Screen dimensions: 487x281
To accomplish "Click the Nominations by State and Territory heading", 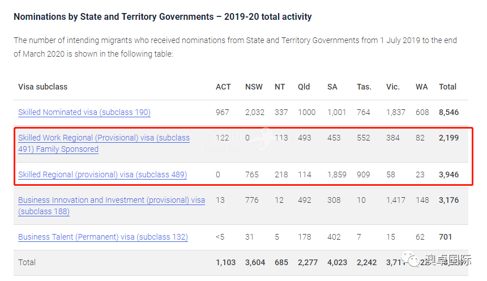I will (x=163, y=16).
